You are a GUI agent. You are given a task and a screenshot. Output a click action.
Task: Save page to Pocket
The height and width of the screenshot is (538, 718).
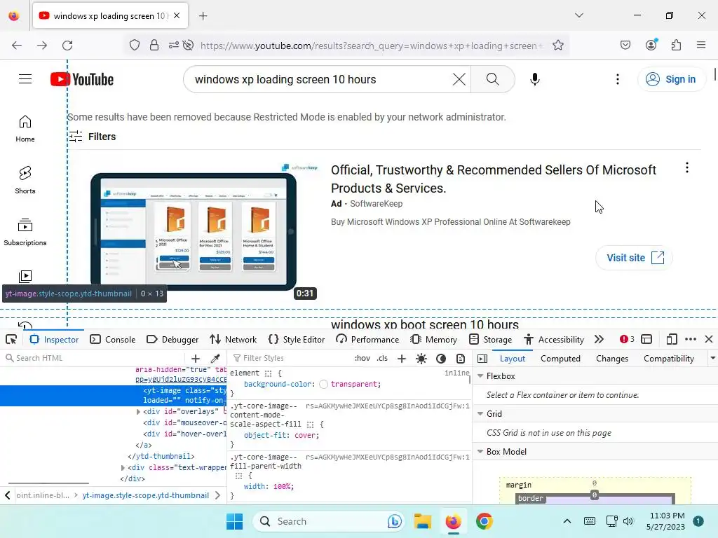click(x=625, y=46)
